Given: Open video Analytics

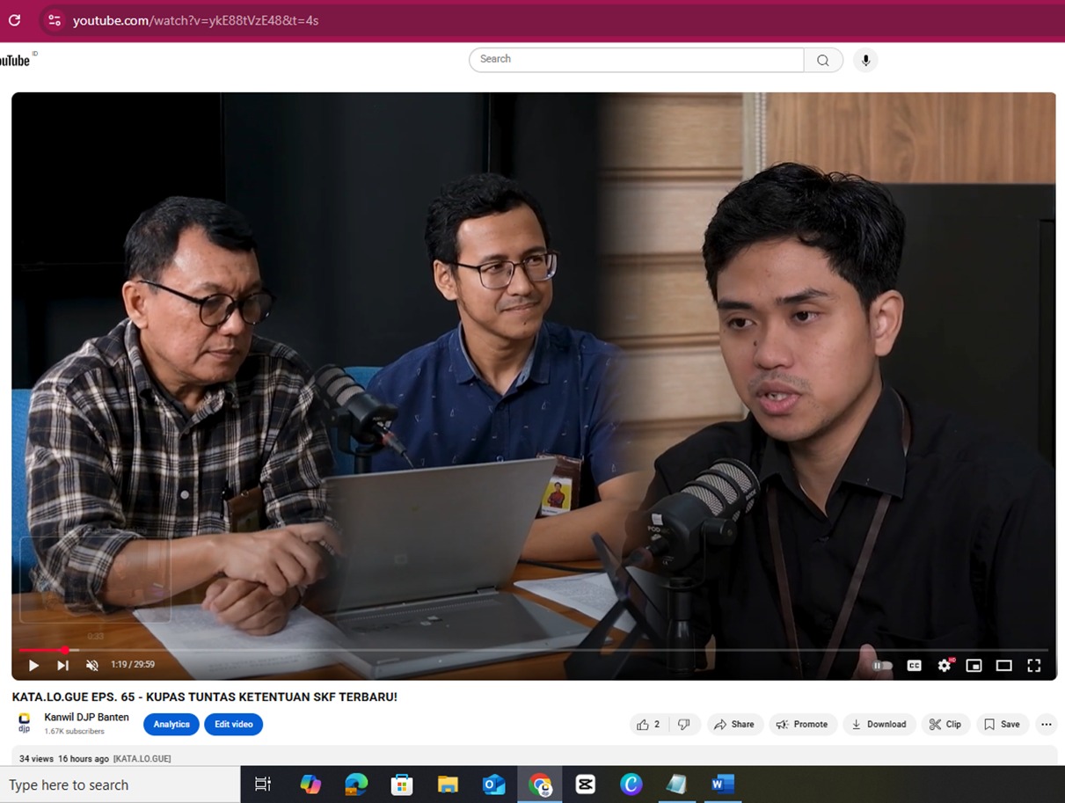Looking at the screenshot, I should 171,725.
